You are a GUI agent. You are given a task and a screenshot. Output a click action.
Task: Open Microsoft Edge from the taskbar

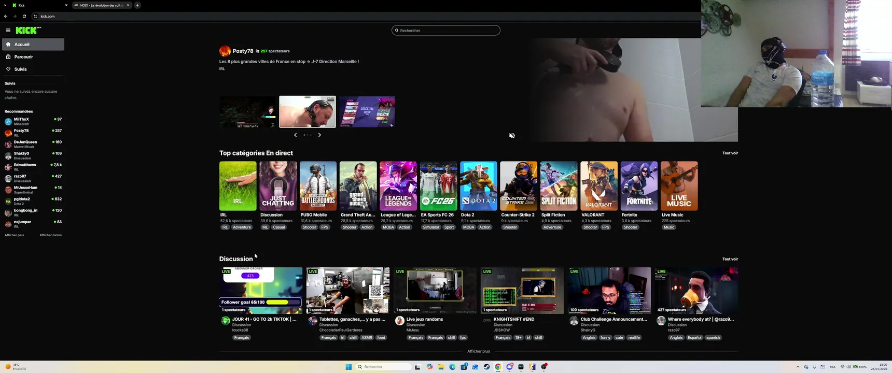click(x=452, y=367)
